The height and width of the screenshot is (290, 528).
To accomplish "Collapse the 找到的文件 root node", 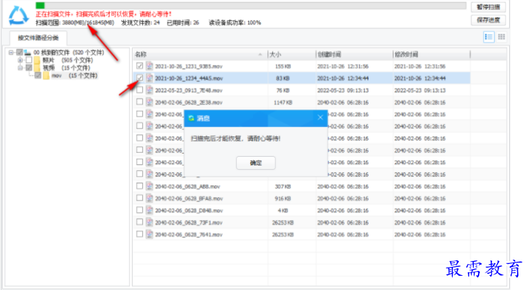I will point(11,53).
